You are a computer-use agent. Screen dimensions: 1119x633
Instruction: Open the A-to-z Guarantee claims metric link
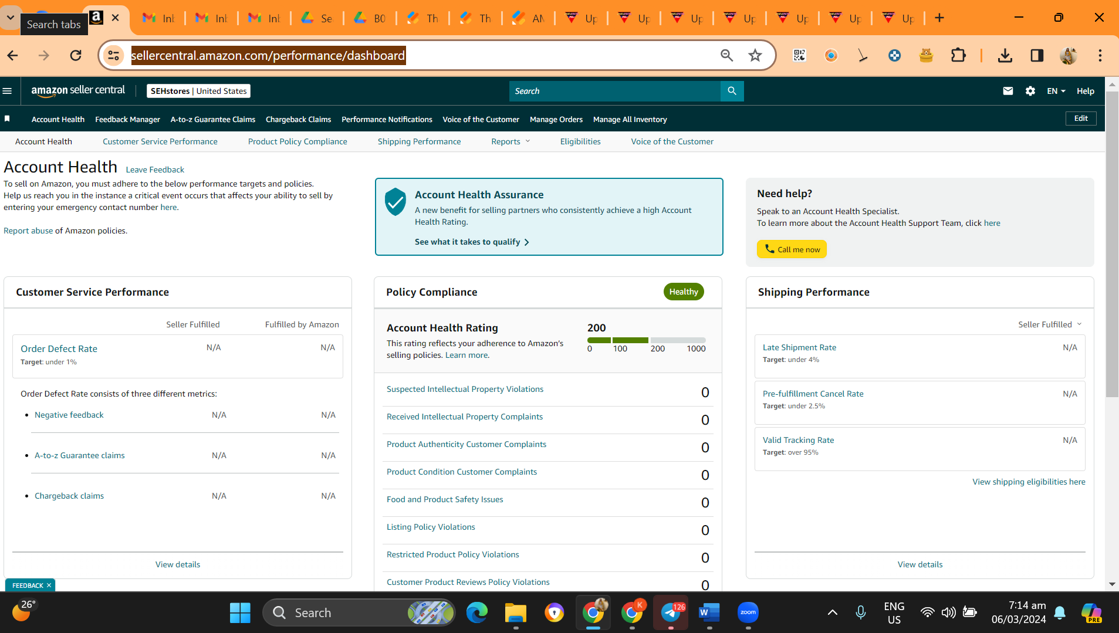[x=80, y=455]
